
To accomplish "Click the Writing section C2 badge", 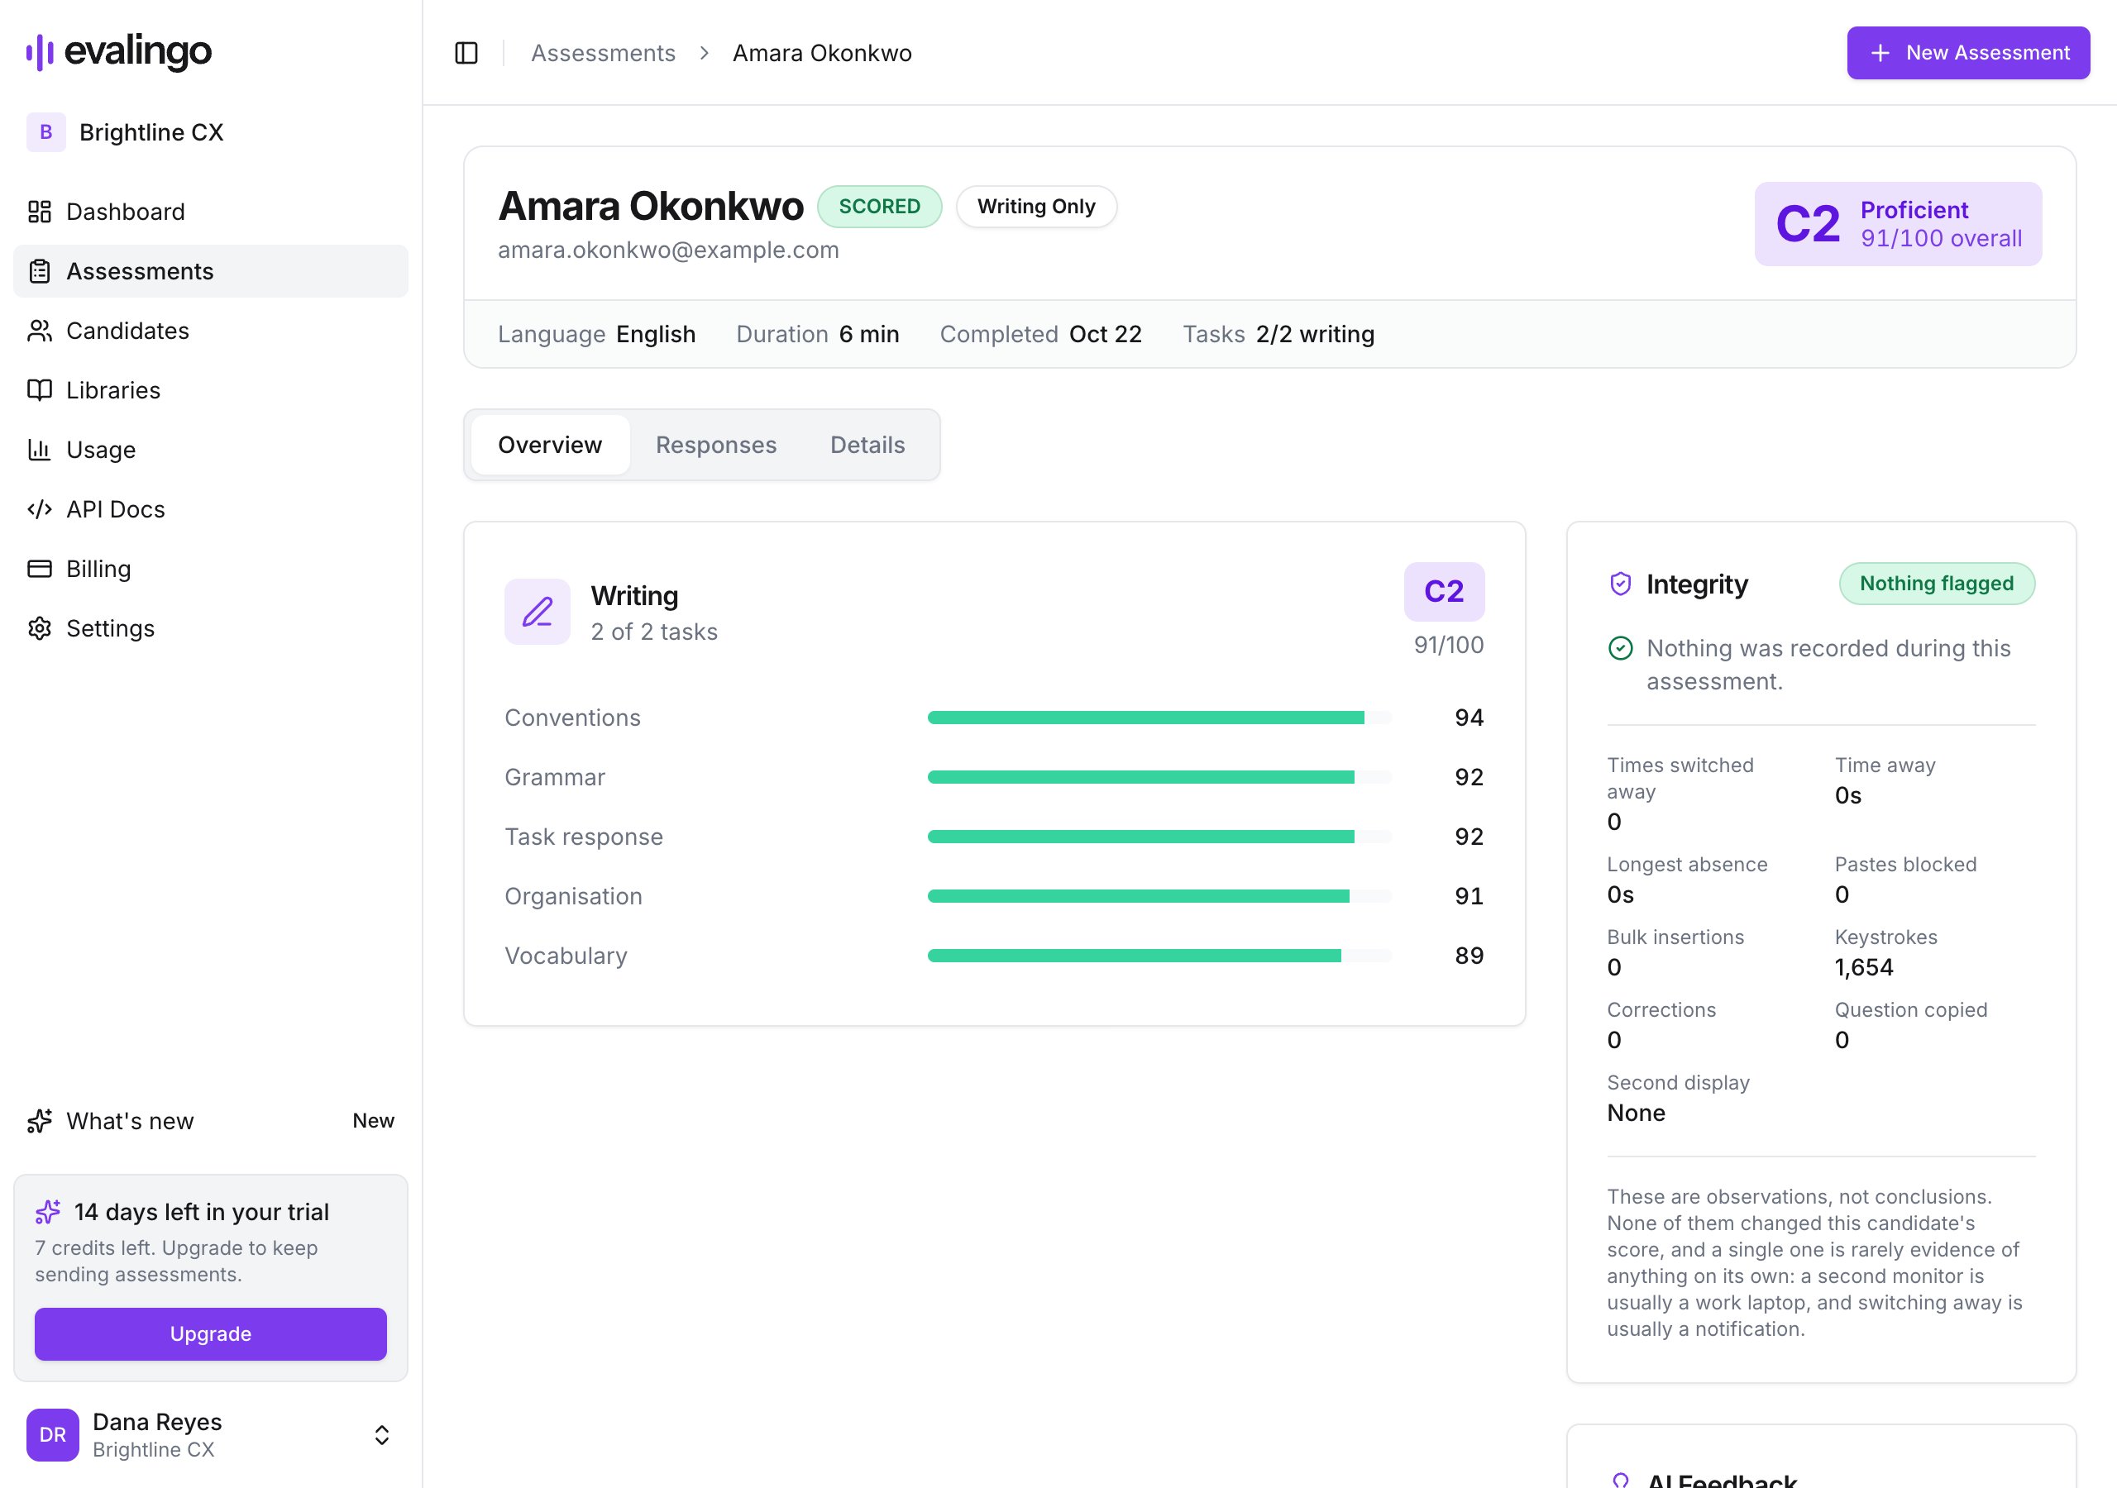I will pos(1444,591).
